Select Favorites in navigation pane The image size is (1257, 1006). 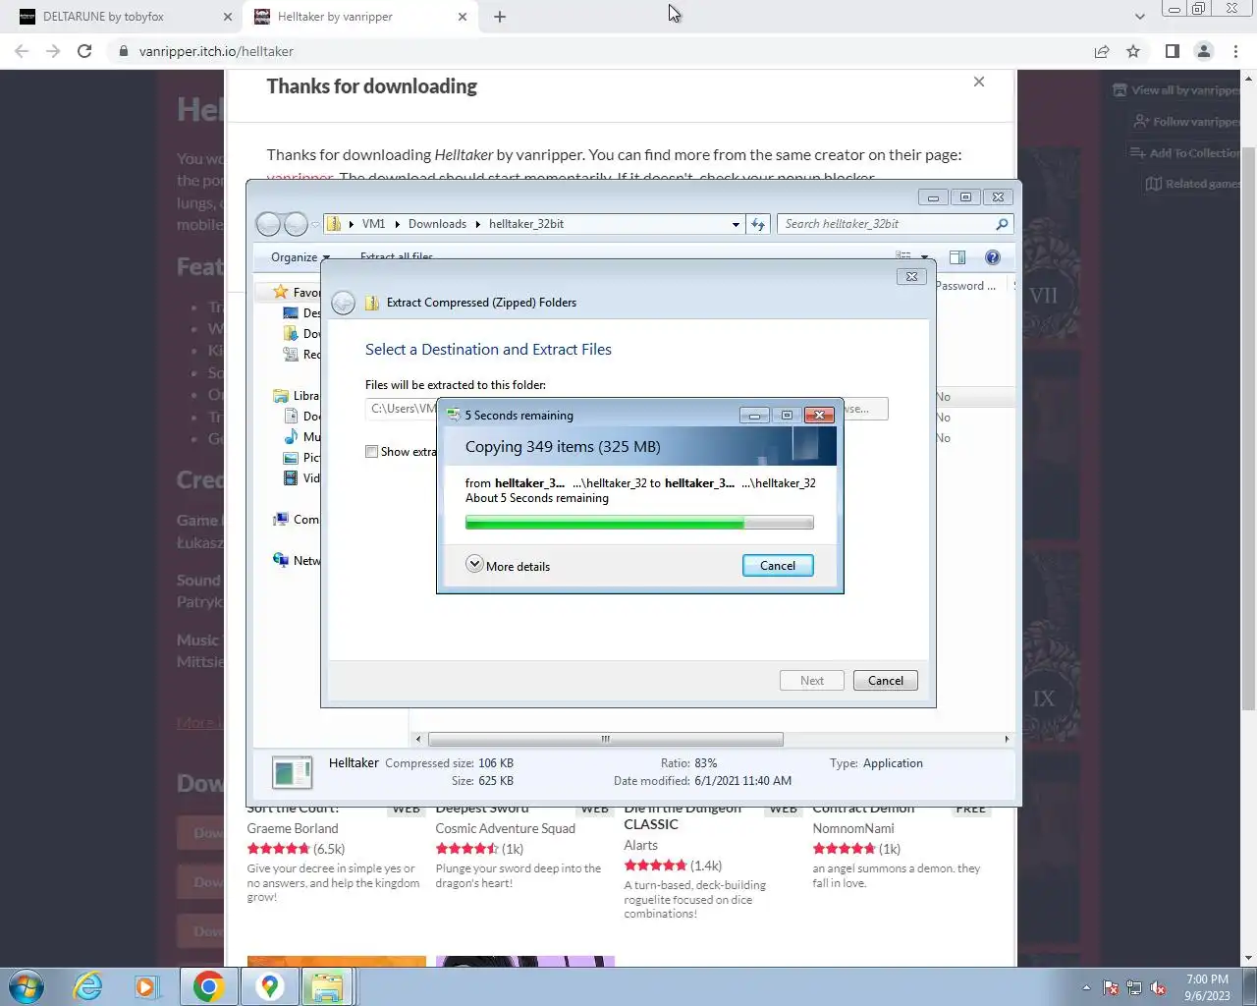296,292
